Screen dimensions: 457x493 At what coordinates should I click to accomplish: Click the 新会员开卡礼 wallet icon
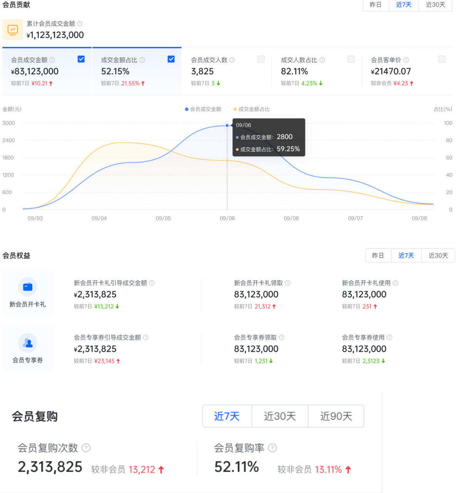click(x=28, y=287)
